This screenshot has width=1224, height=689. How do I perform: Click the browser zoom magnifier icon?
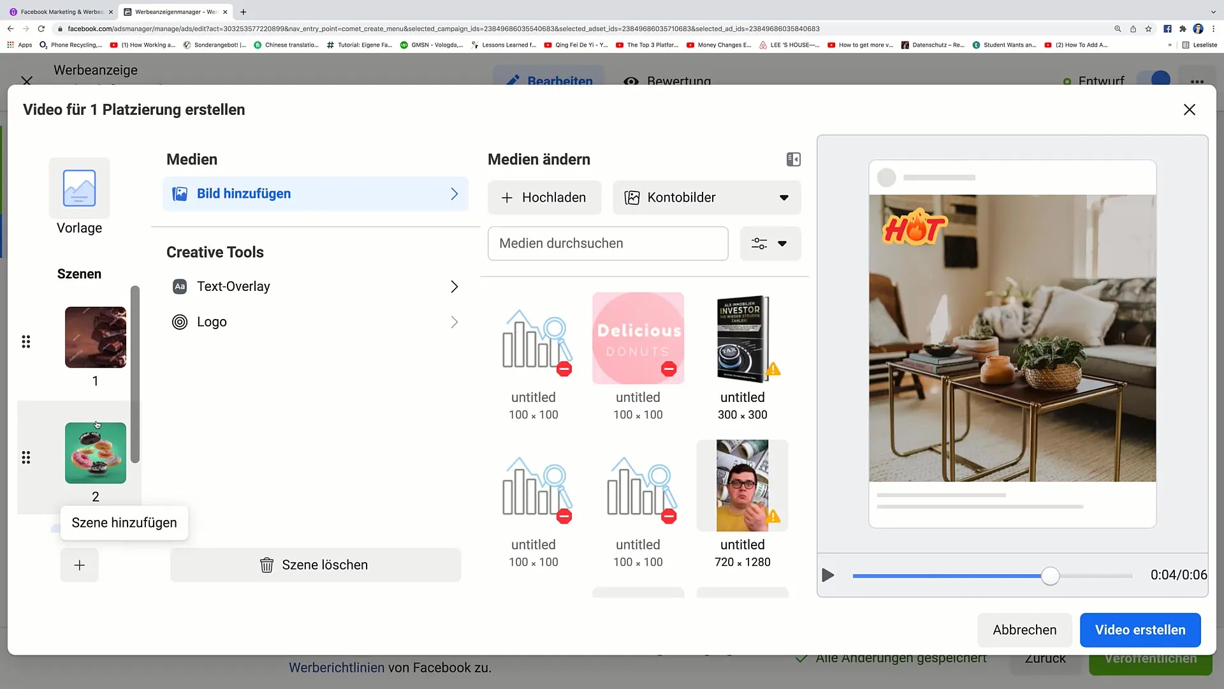coord(1118,29)
